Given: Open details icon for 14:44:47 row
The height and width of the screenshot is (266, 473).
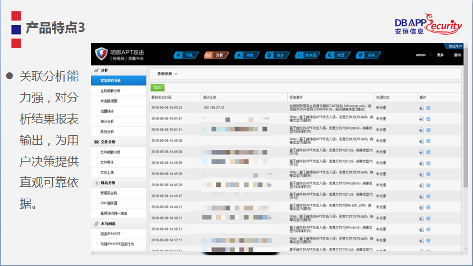Looking at the screenshot, I should point(421,196).
